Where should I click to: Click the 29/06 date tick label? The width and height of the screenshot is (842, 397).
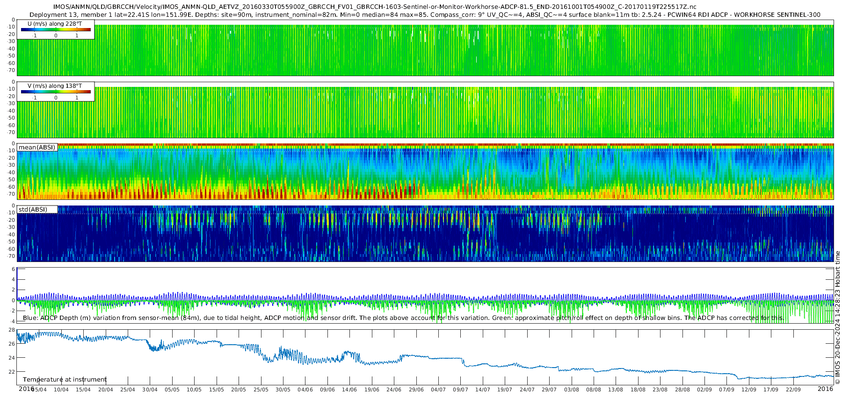[416, 390]
